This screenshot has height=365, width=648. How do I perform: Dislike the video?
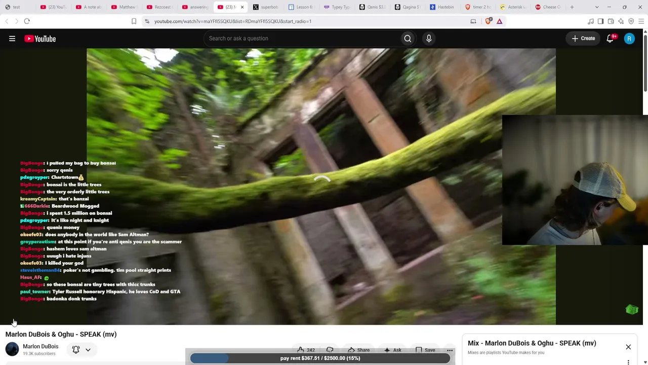point(330,350)
